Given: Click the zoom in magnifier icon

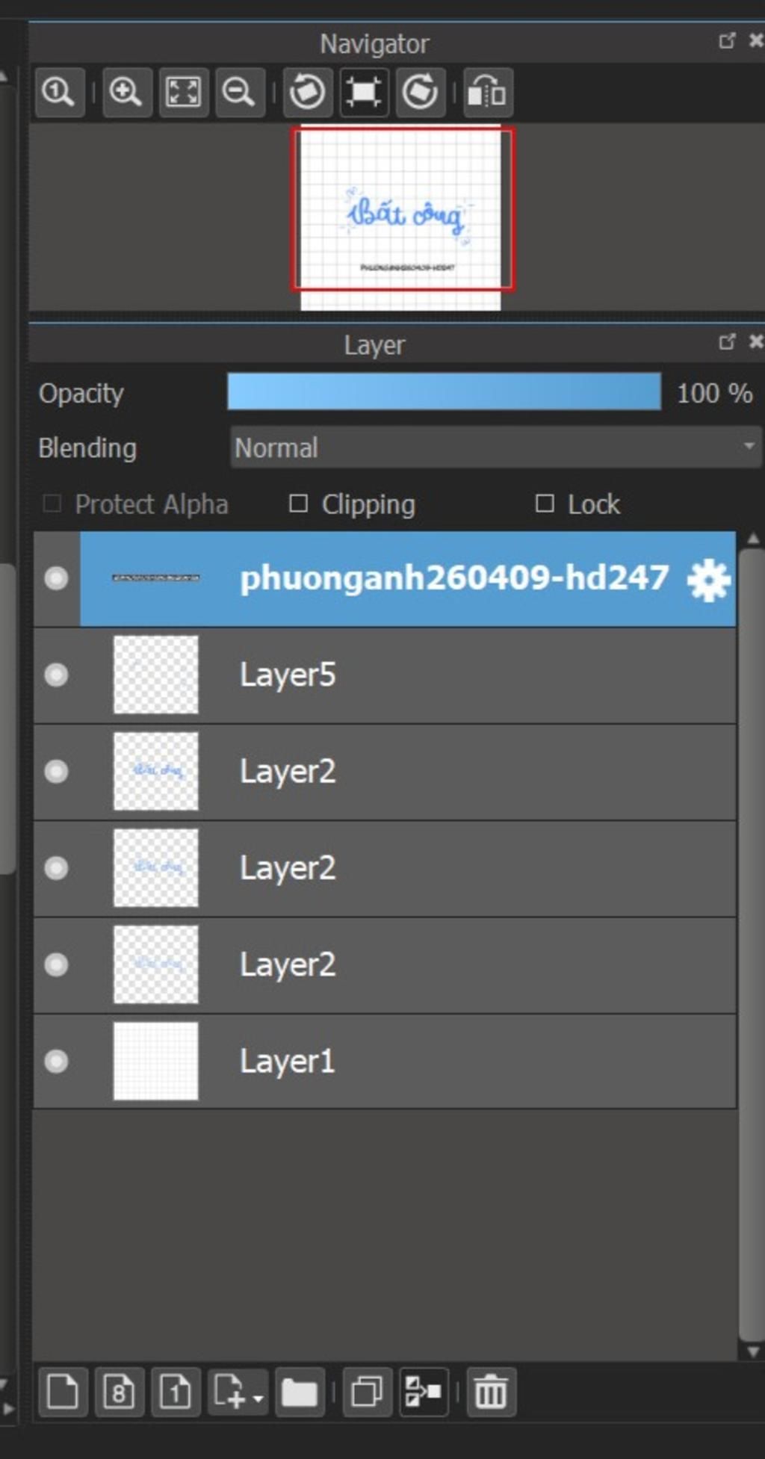Looking at the screenshot, I should click(x=126, y=92).
